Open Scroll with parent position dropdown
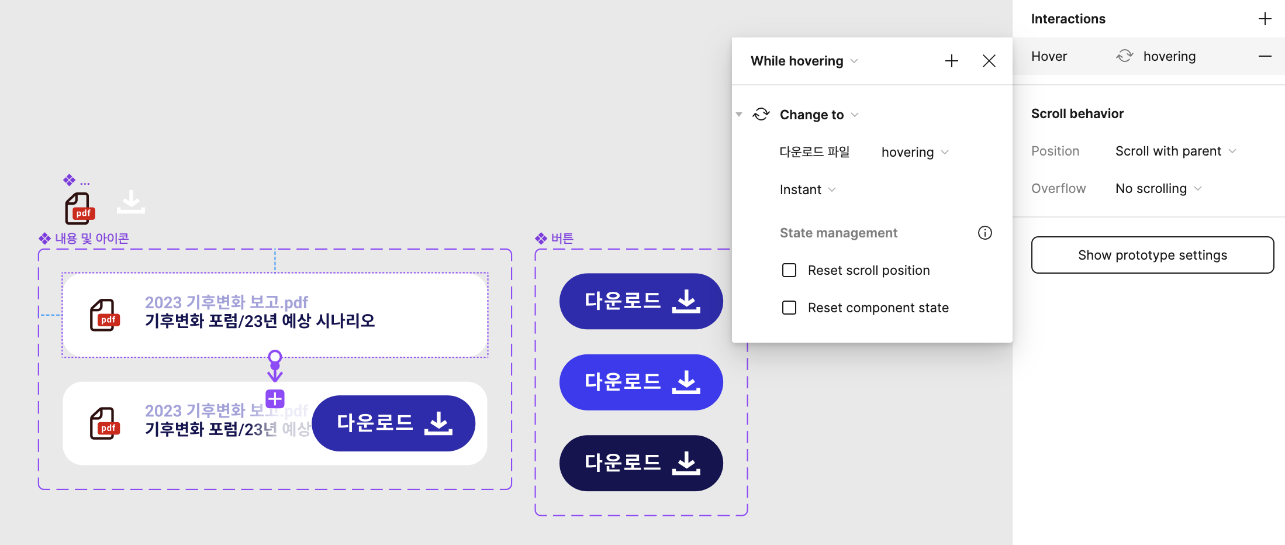1285x545 pixels. click(x=1176, y=151)
